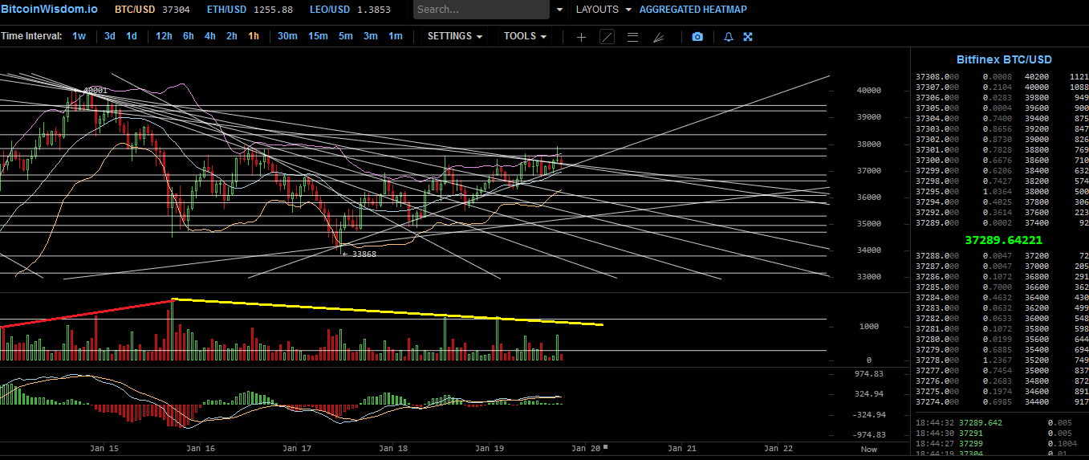Image resolution: width=1089 pixels, height=460 pixels.
Task: Set time interval to 5m
Action: coord(345,36)
